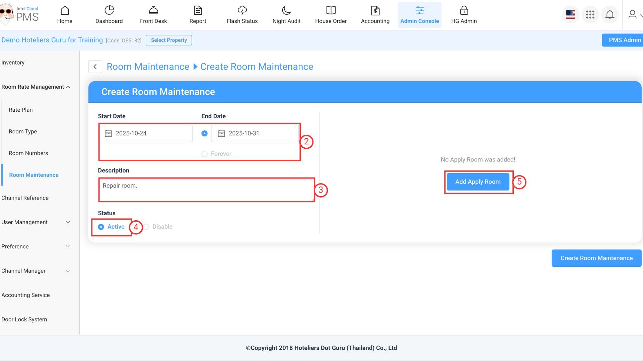Click the back arrow button
643x361 pixels.
pyautogui.click(x=95, y=67)
